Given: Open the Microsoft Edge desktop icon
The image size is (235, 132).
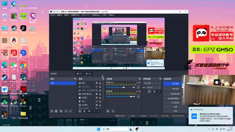Looking at the screenshot, I should (4, 67).
